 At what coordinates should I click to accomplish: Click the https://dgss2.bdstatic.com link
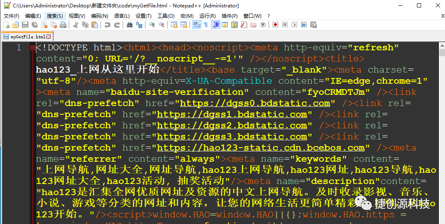(232, 125)
